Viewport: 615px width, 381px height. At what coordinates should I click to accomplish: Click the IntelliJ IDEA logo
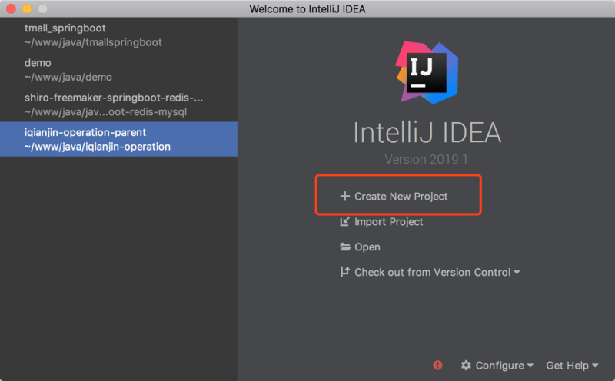pos(427,71)
